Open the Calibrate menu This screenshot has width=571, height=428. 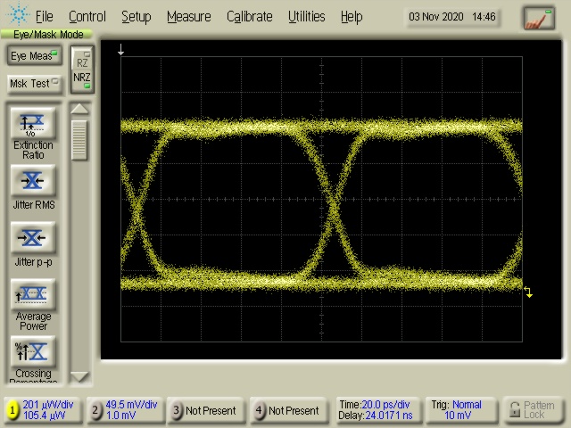249,16
